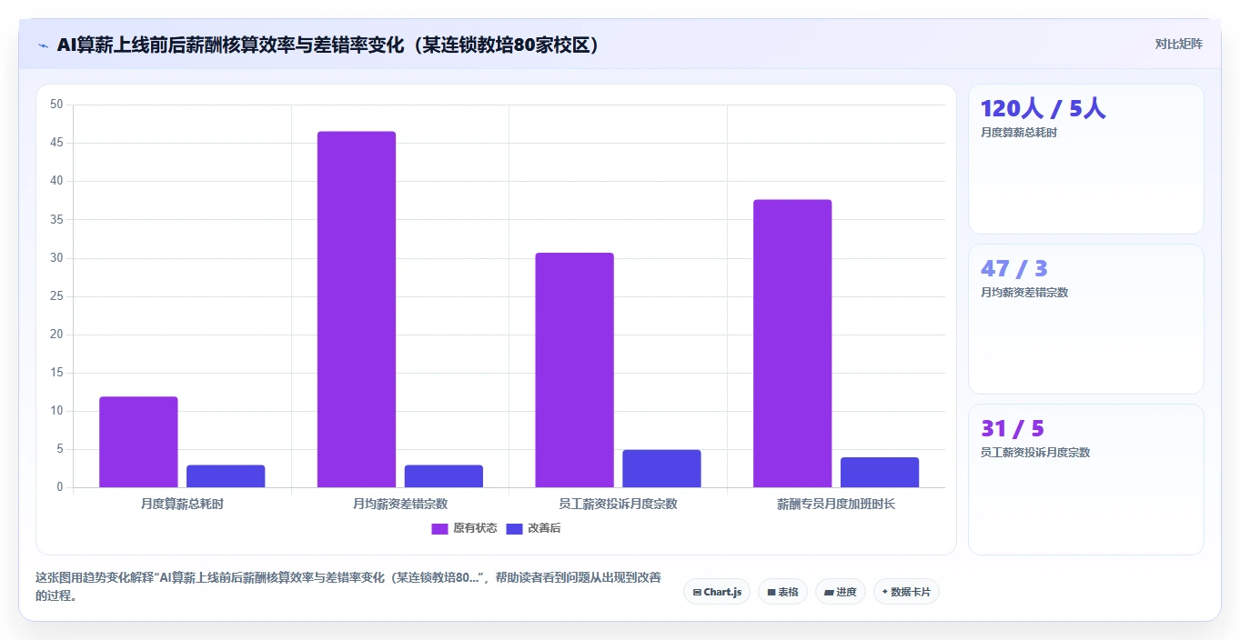Viewport: 1240px width, 640px height.
Task: Click the blue 改善后 legend swatch
Action: (x=514, y=528)
